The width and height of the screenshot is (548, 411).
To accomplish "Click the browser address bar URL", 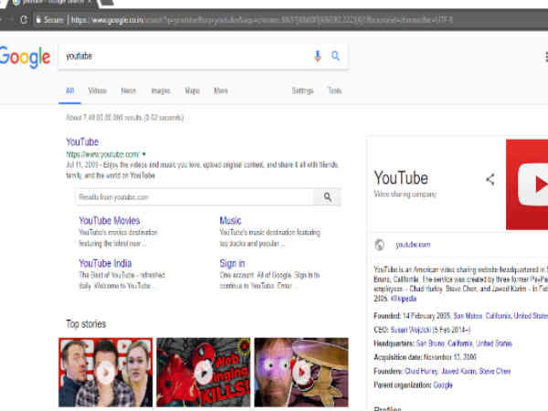I will pos(262,19).
